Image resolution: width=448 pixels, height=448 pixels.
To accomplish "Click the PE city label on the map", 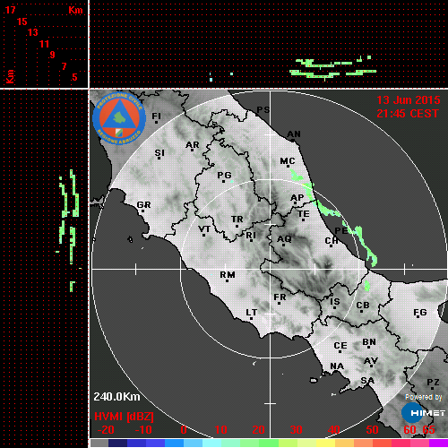I will tap(341, 230).
